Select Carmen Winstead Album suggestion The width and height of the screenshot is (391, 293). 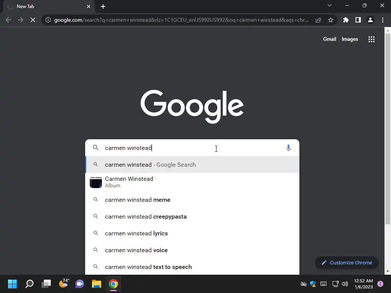(x=192, y=182)
